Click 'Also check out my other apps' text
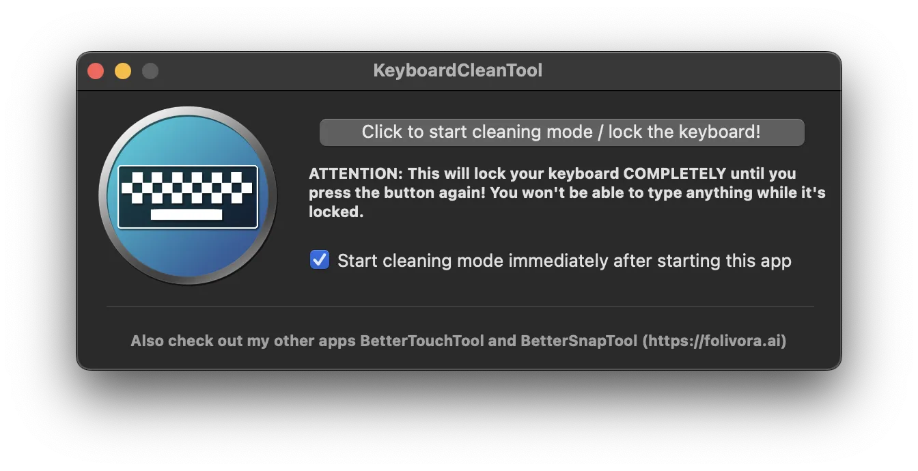 coord(243,341)
